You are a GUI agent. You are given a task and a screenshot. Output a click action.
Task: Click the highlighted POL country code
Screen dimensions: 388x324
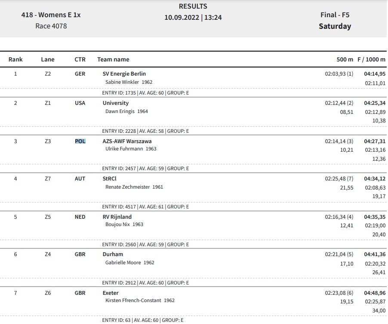tap(80, 141)
